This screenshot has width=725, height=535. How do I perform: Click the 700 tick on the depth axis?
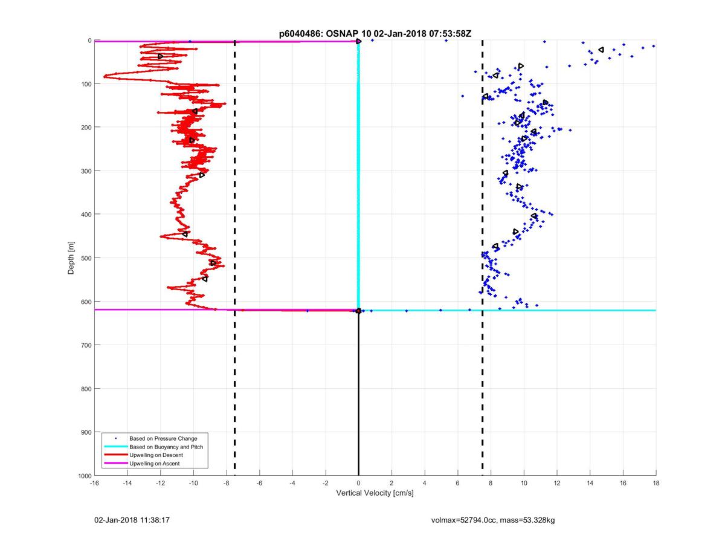[86, 345]
